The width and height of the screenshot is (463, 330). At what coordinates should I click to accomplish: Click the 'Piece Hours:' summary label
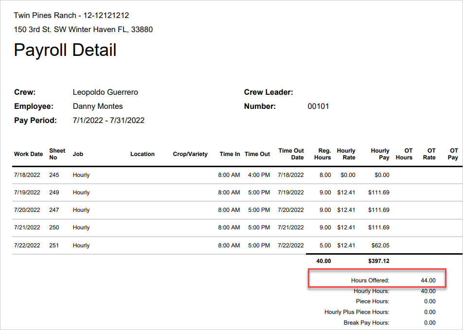pyautogui.click(x=373, y=301)
